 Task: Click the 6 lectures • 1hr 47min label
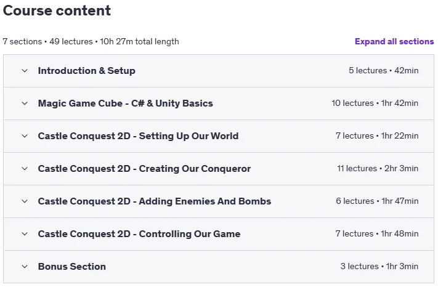tap(377, 201)
